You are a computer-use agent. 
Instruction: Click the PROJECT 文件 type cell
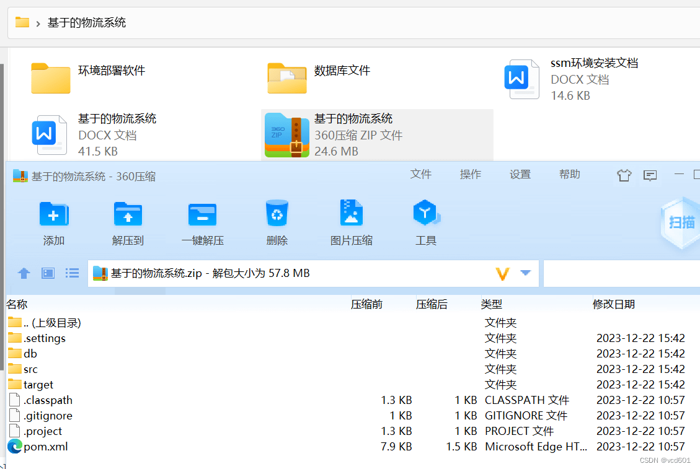coord(519,431)
